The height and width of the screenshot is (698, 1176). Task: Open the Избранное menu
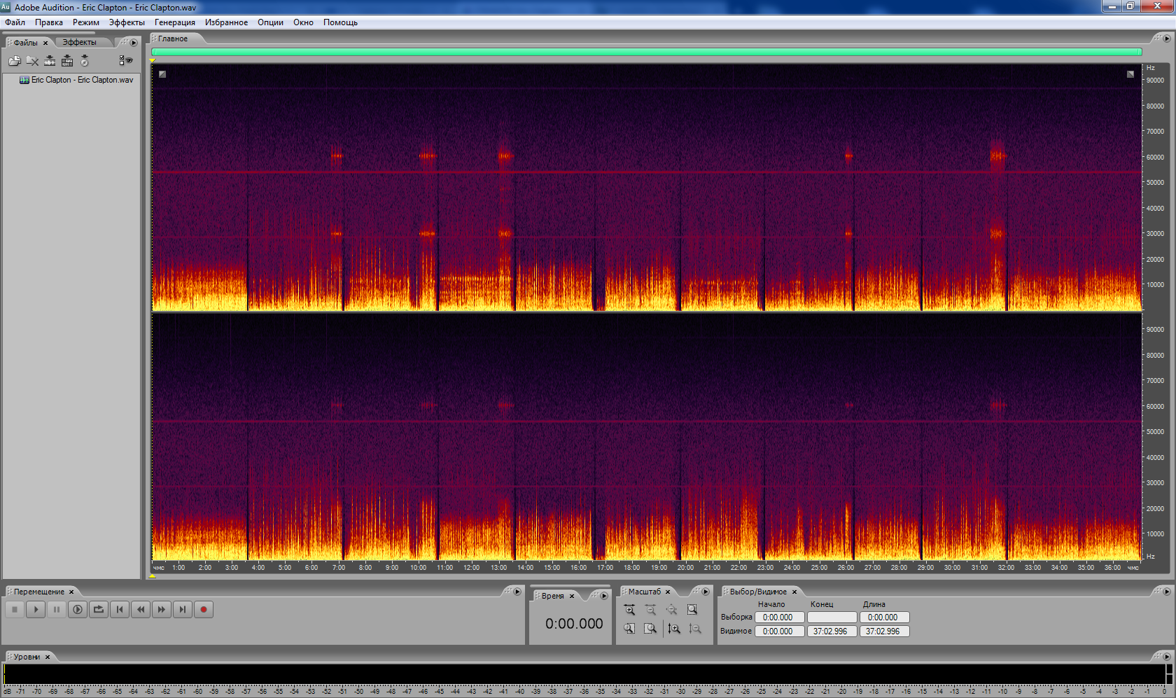[226, 22]
